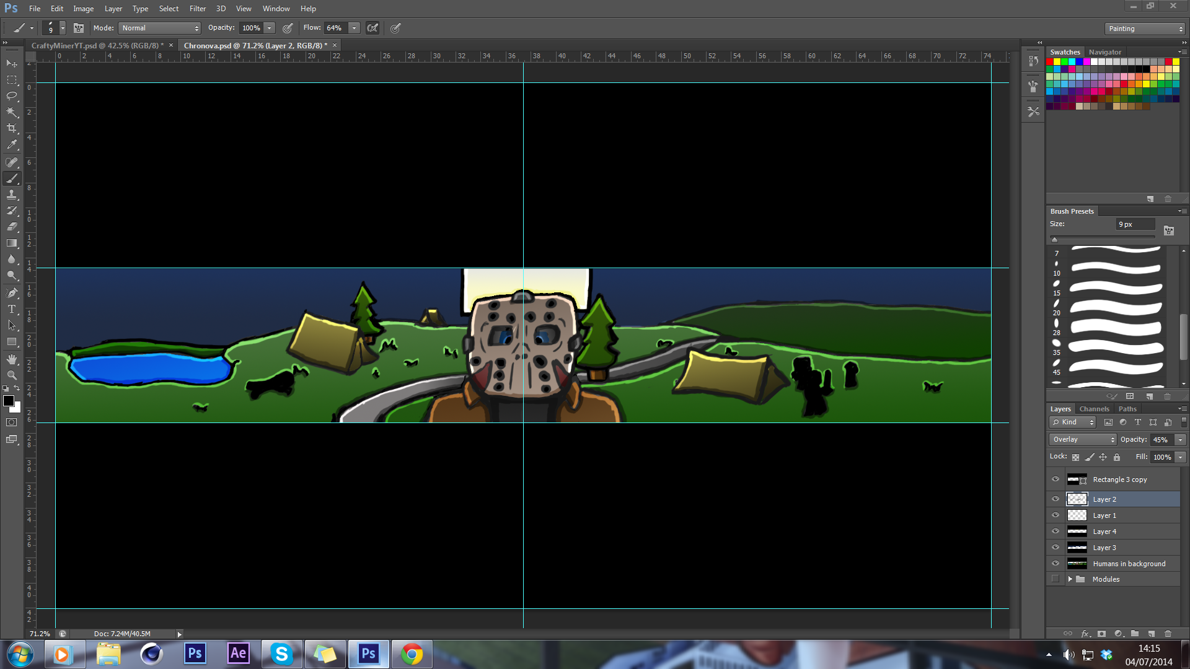Viewport: 1190px width, 669px height.
Task: Select the Rectangle shape tool
Action: pos(12,342)
